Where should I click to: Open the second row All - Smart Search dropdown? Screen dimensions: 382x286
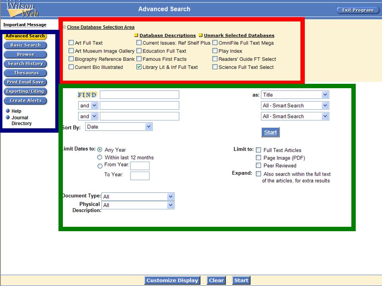tap(295, 106)
